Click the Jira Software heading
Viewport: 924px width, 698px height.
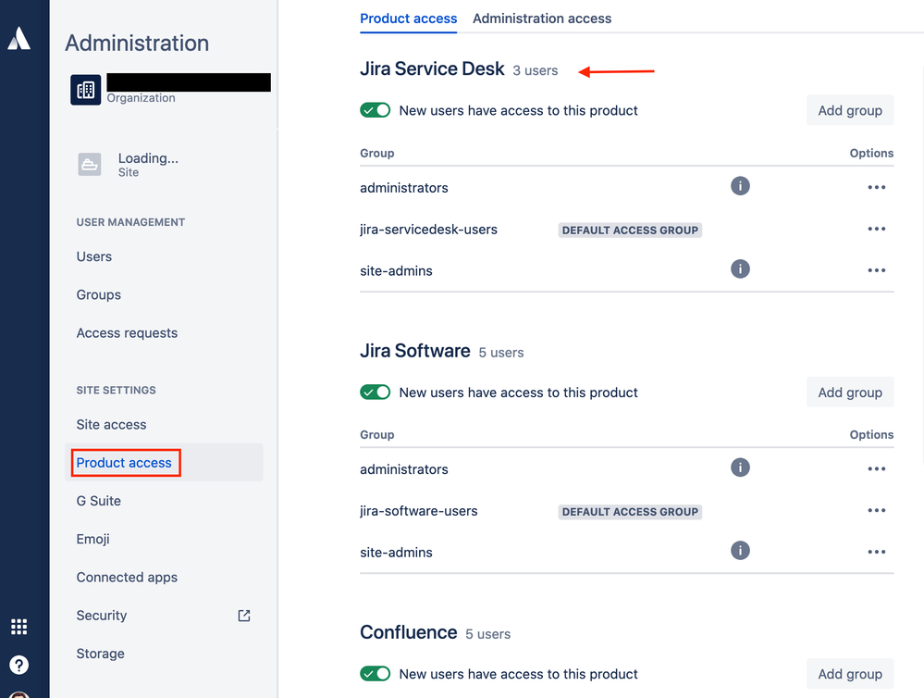(415, 351)
